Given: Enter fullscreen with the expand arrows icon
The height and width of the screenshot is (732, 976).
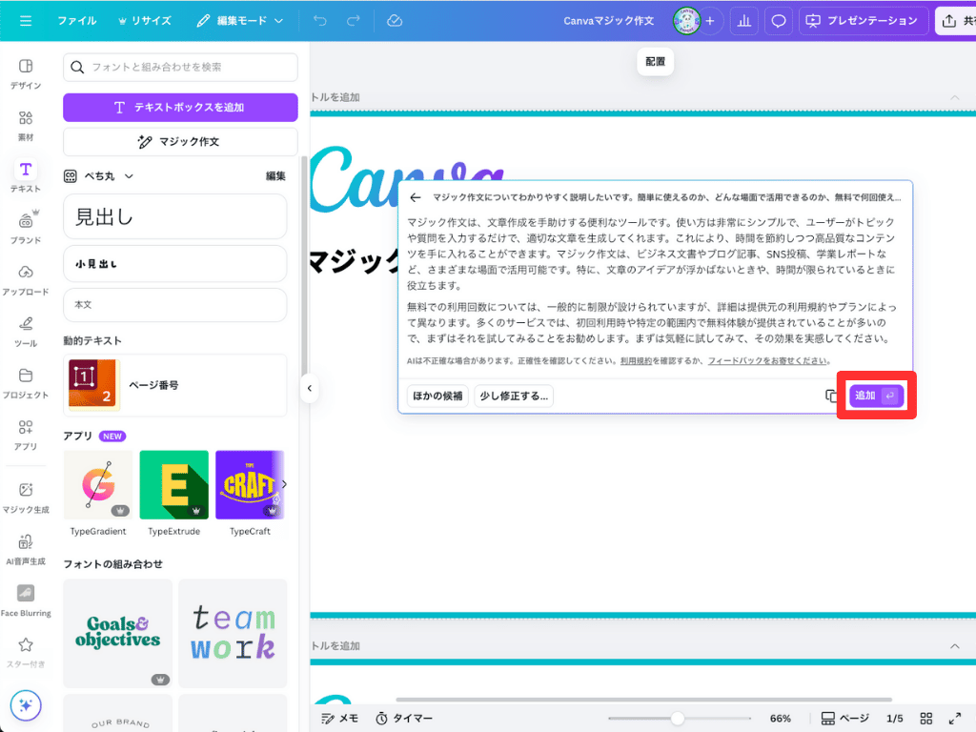Looking at the screenshot, I should coord(955,719).
